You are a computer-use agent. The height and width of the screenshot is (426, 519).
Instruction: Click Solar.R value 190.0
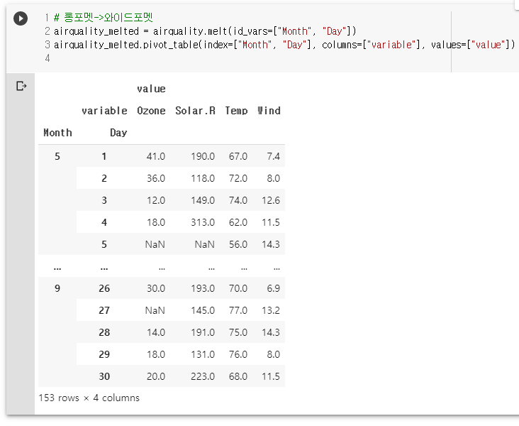[x=203, y=156]
